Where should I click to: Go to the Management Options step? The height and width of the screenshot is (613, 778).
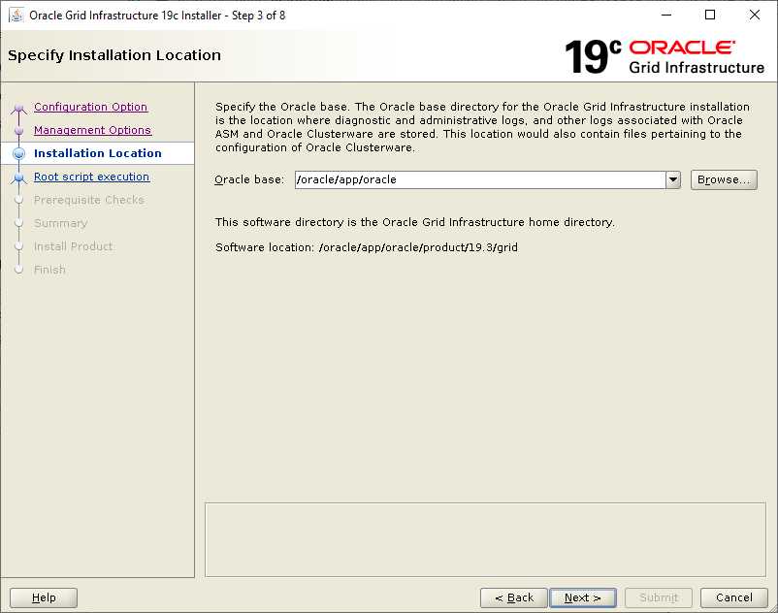click(92, 130)
